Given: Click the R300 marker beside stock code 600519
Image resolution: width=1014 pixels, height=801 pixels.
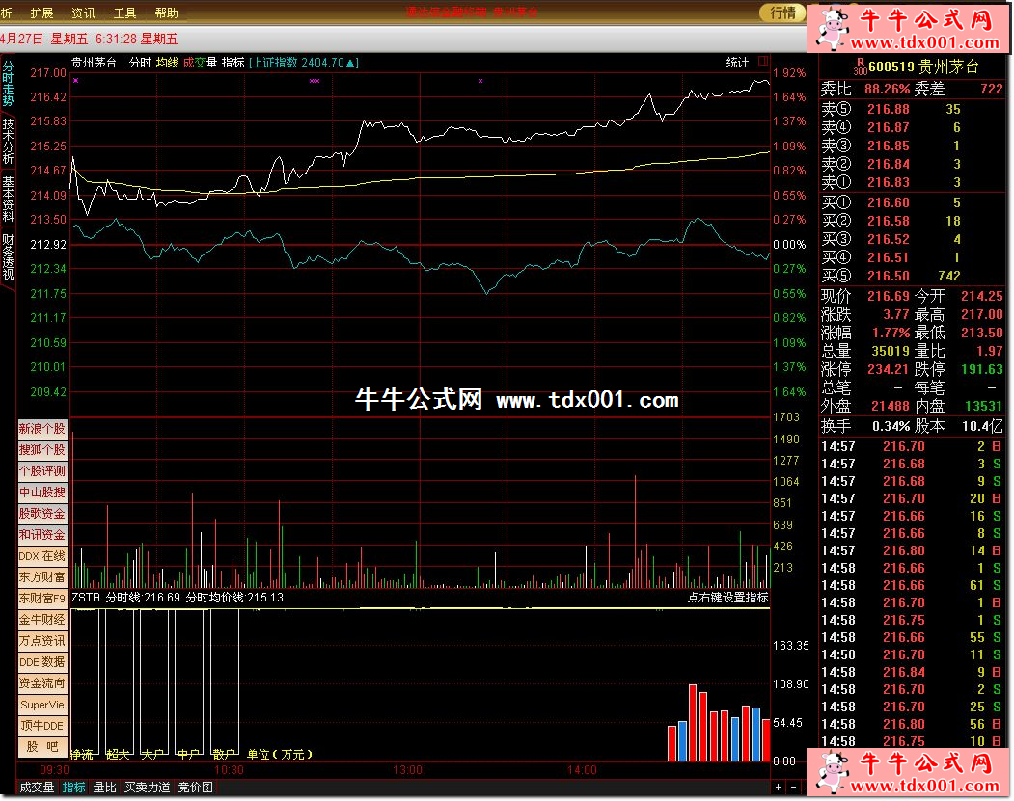Looking at the screenshot, I should 860,67.
